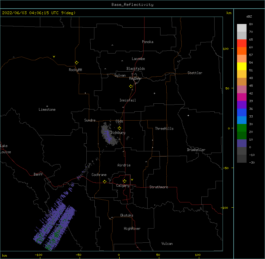This screenshot has width=265, height=259.
Task: Click the Airdrie city label
Action: point(124,165)
